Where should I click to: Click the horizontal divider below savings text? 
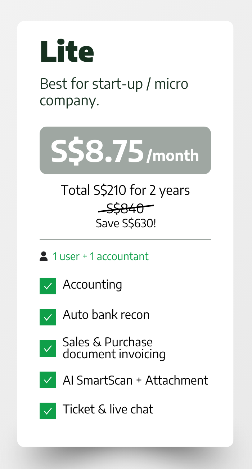coord(125,239)
